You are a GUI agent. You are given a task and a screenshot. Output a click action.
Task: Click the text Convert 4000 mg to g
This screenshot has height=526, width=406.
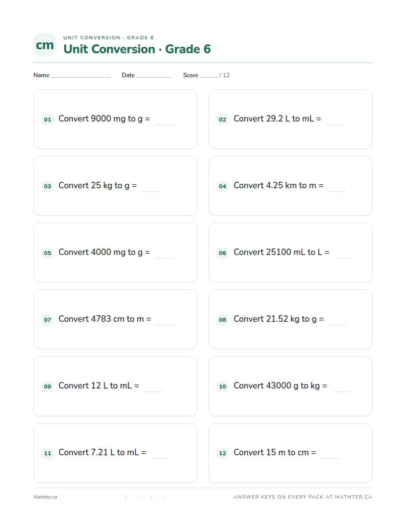click(101, 252)
